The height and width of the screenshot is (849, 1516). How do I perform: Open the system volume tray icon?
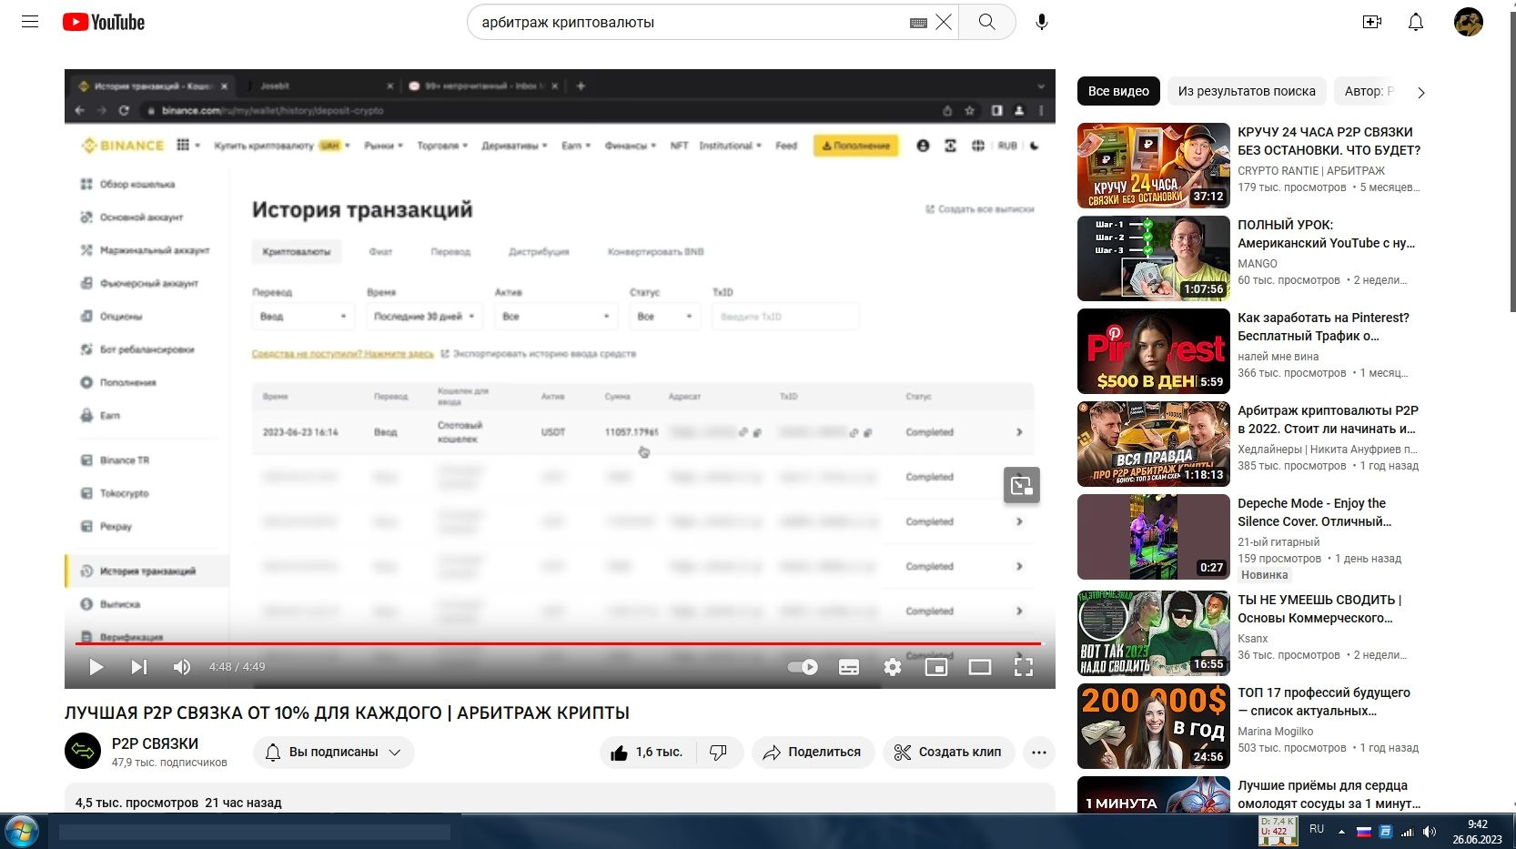click(x=1430, y=832)
